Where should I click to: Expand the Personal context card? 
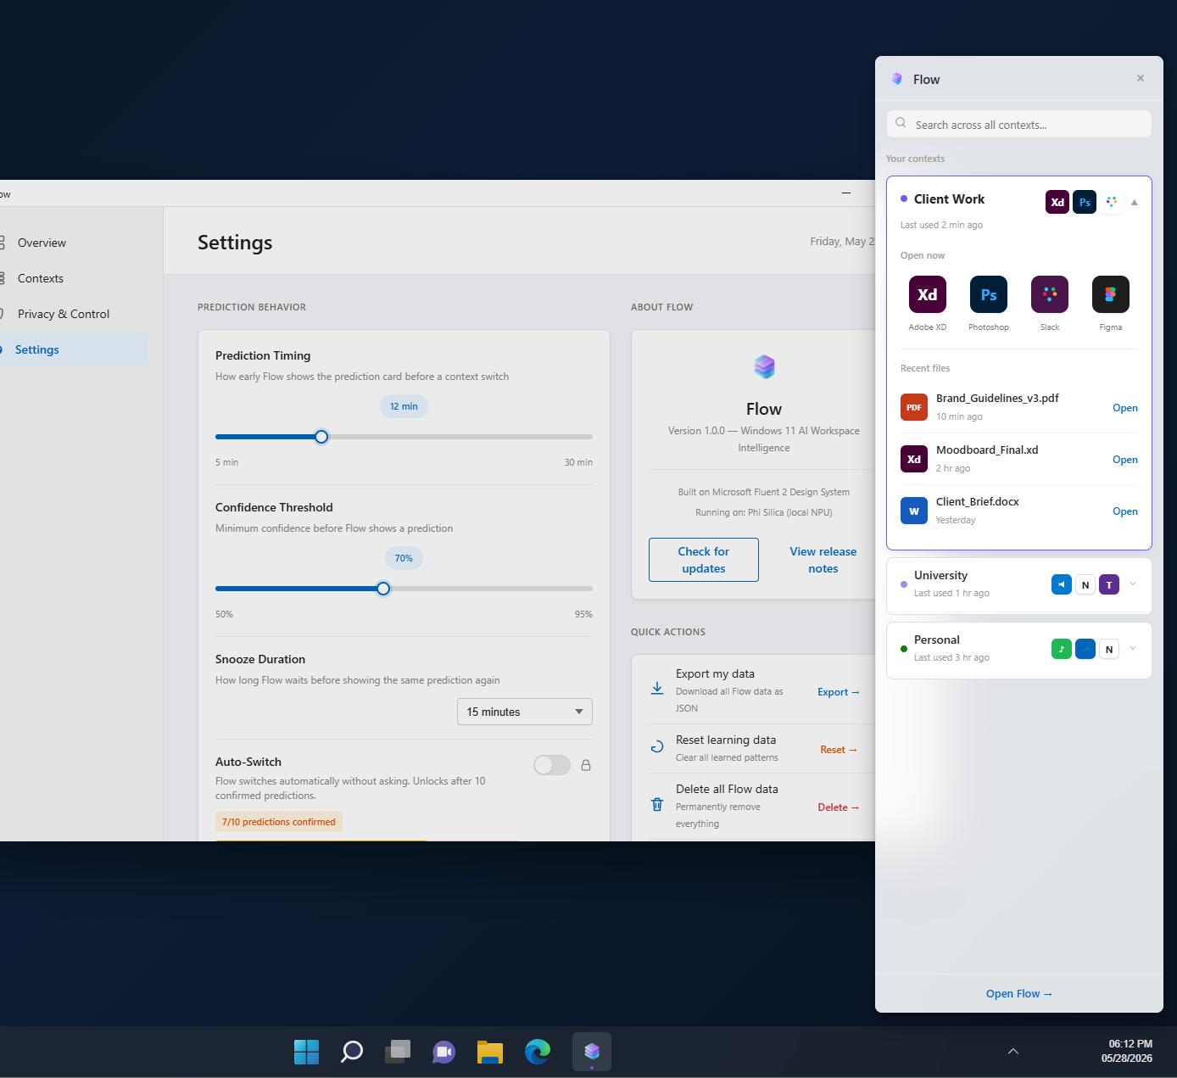1133,648
